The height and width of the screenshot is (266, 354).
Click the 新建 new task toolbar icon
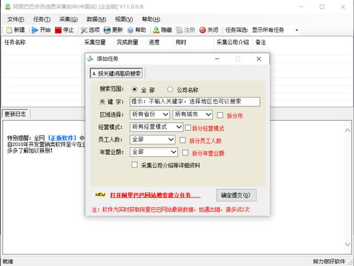click(9, 30)
